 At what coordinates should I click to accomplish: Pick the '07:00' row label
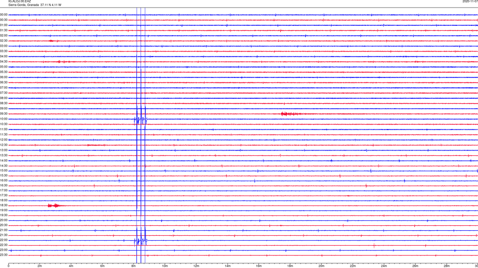[3, 87]
